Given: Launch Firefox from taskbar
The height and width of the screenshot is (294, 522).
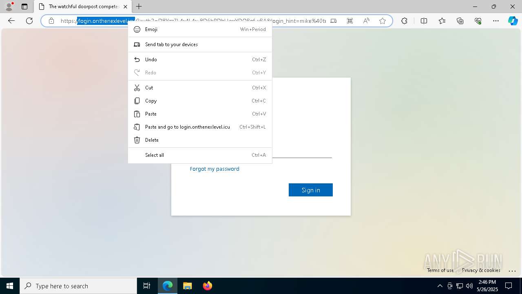Looking at the screenshot, I should coord(207,286).
